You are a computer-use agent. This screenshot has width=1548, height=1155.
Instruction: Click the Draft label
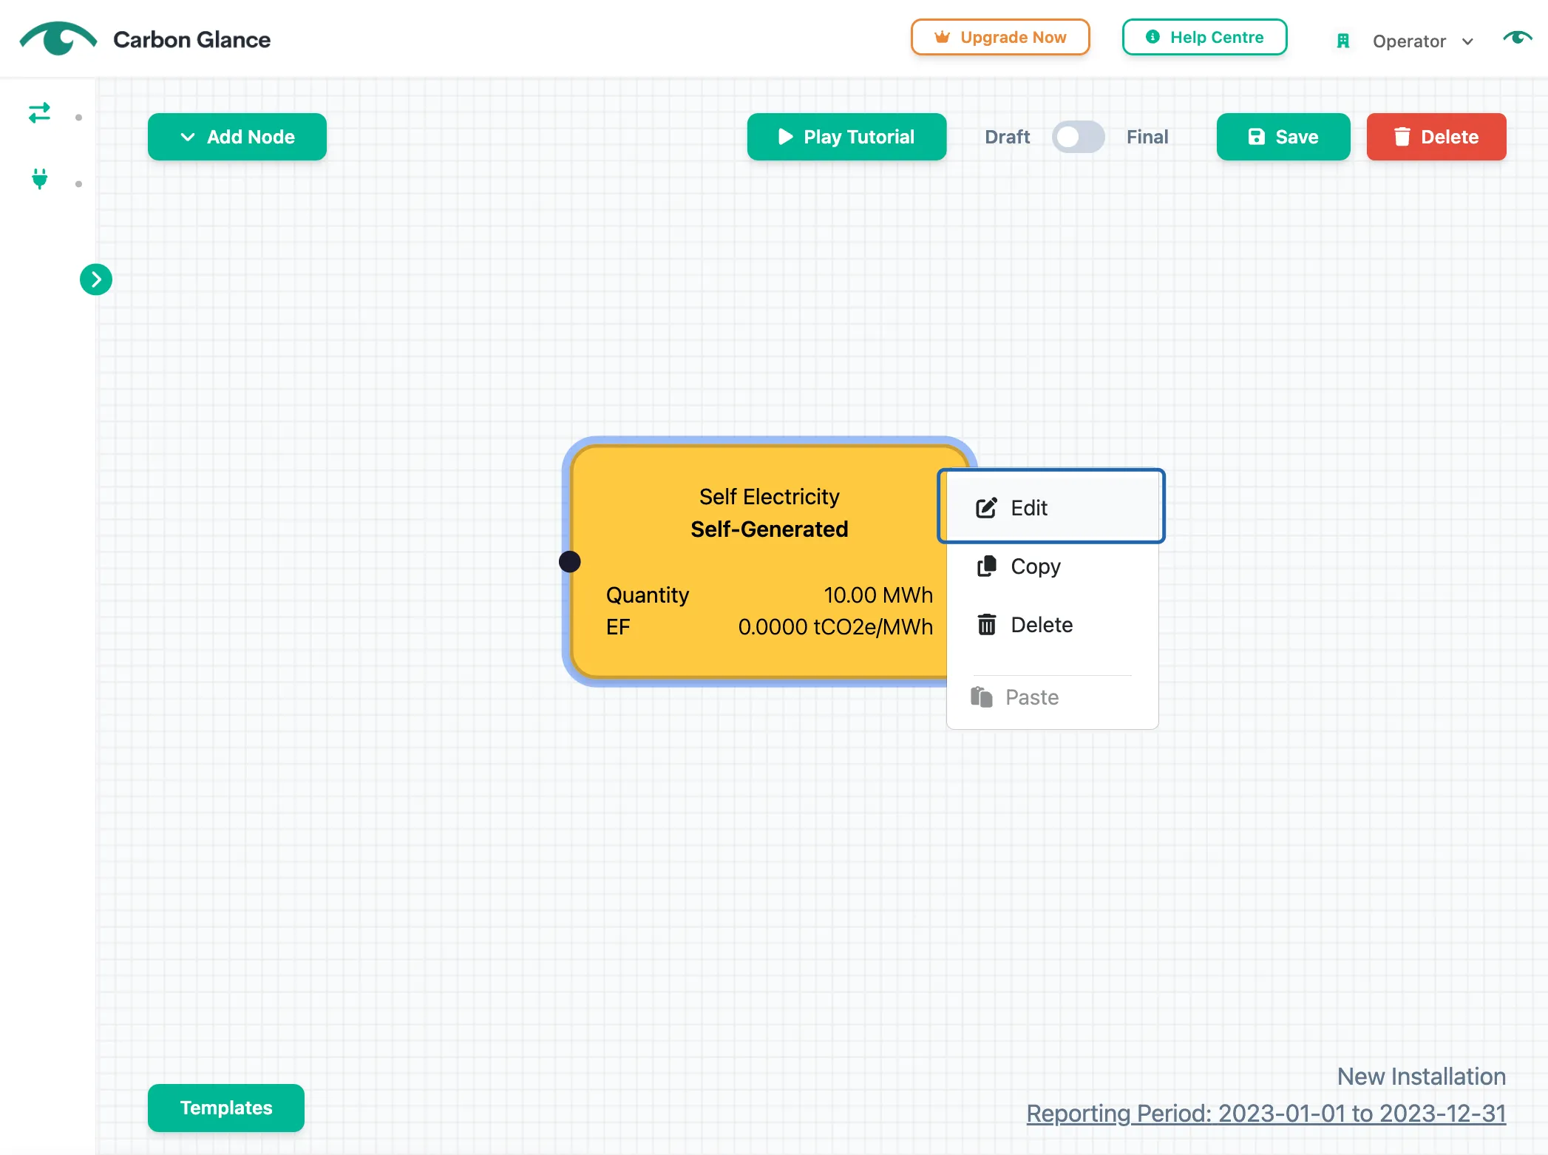pos(1007,137)
